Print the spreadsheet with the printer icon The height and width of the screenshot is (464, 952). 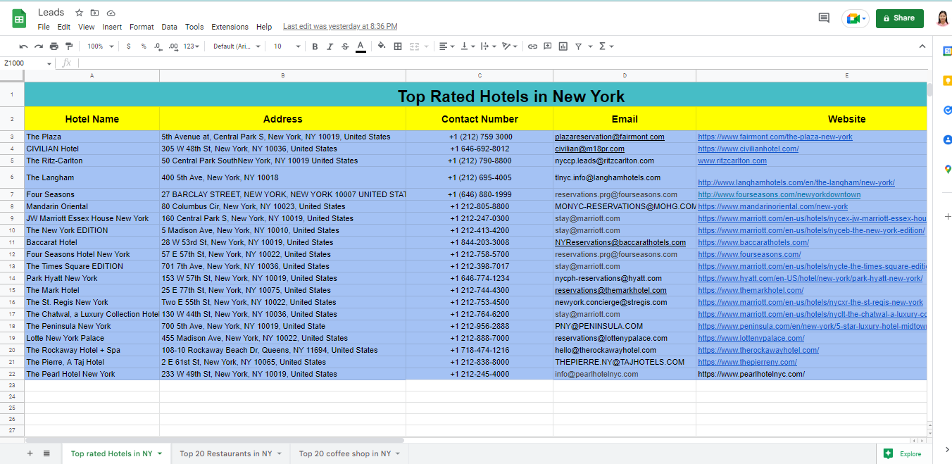coord(54,46)
